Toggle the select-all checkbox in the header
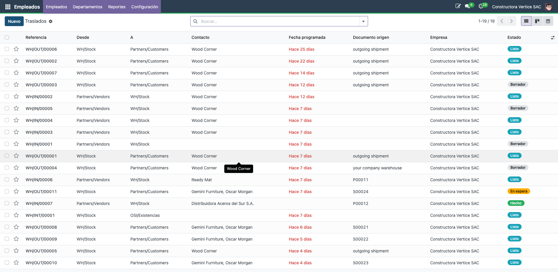The height and width of the screenshot is (272, 558). coord(7,37)
